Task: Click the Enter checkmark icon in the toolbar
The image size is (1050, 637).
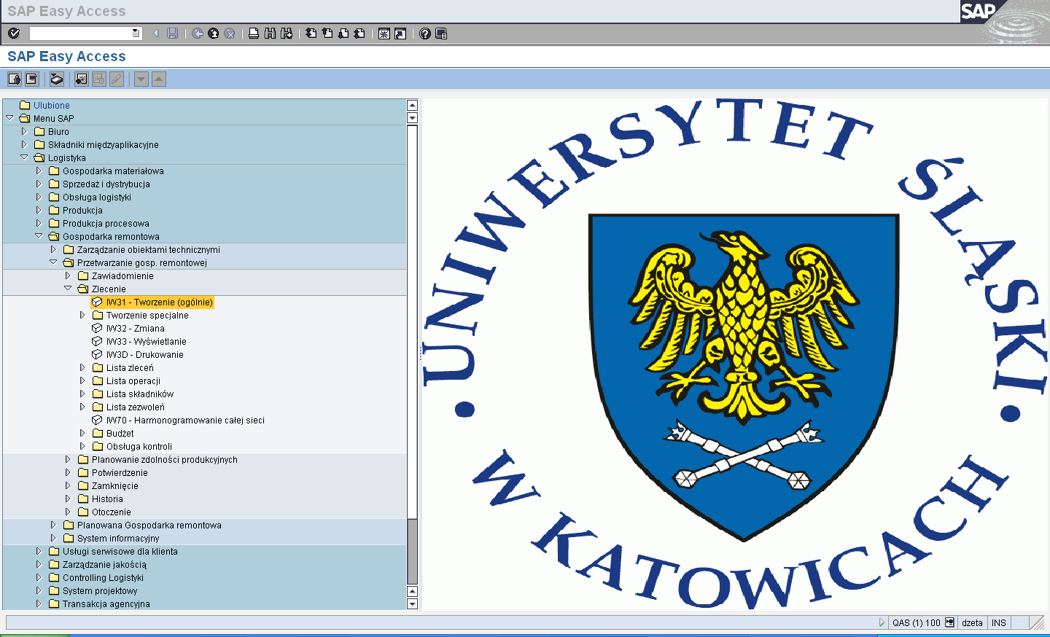Action: pos(14,34)
